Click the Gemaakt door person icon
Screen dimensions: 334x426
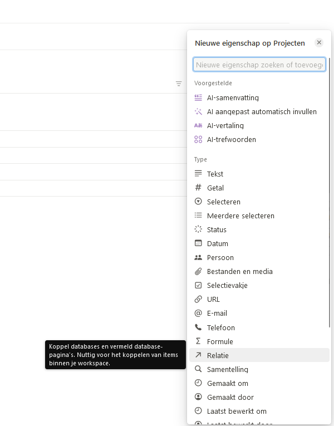(x=198, y=396)
